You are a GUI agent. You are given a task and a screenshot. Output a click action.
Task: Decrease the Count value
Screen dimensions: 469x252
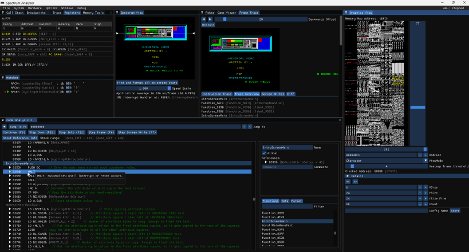click(x=420, y=204)
